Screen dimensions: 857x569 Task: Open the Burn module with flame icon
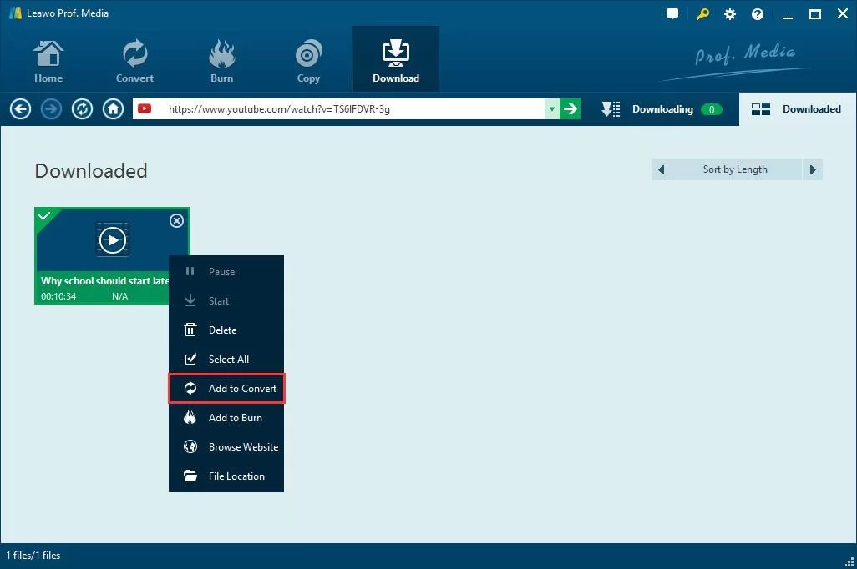click(221, 58)
